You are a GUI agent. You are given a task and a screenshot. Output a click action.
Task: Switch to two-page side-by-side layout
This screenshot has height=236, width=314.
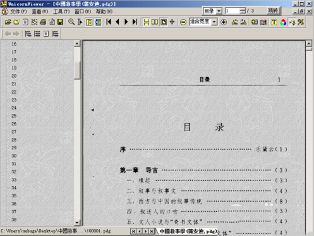tap(155, 22)
